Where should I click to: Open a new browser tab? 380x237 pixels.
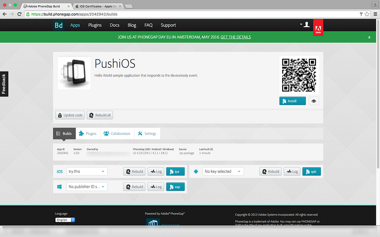point(128,6)
